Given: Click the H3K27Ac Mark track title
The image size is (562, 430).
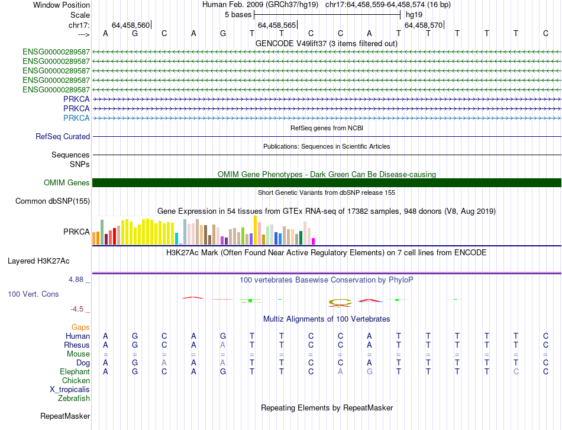Looking at the screenshot, I should tap(327, 253).
